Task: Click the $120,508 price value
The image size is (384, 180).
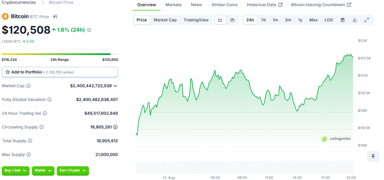Action: (x=26, y=30)
